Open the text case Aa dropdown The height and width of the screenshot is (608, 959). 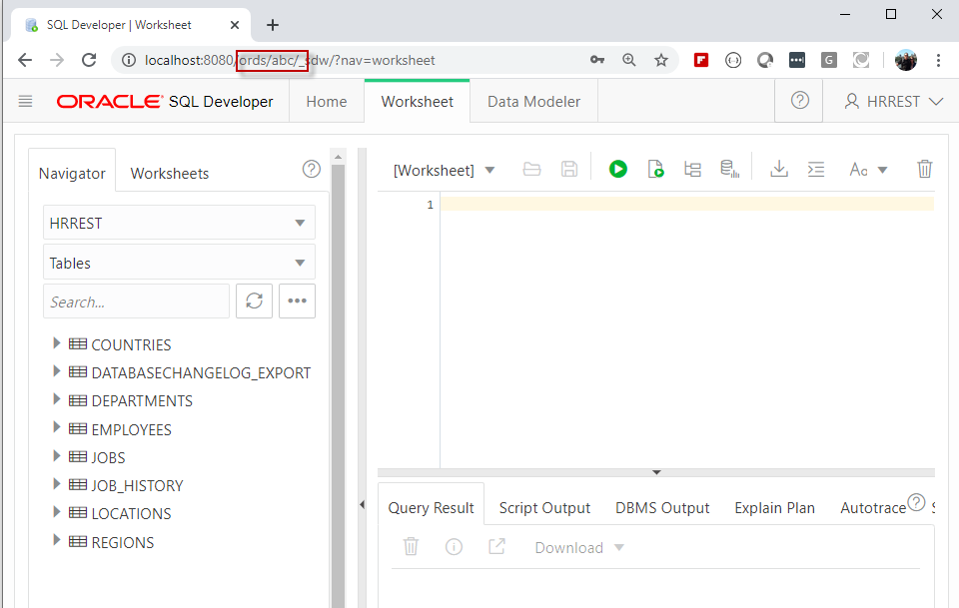pyautogui.click(x=868, y=170)
